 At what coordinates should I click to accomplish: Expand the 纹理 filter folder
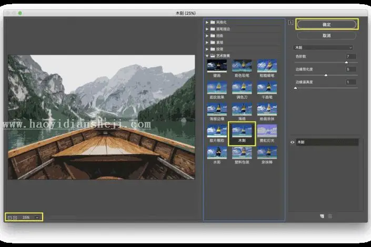coord(207,49)
